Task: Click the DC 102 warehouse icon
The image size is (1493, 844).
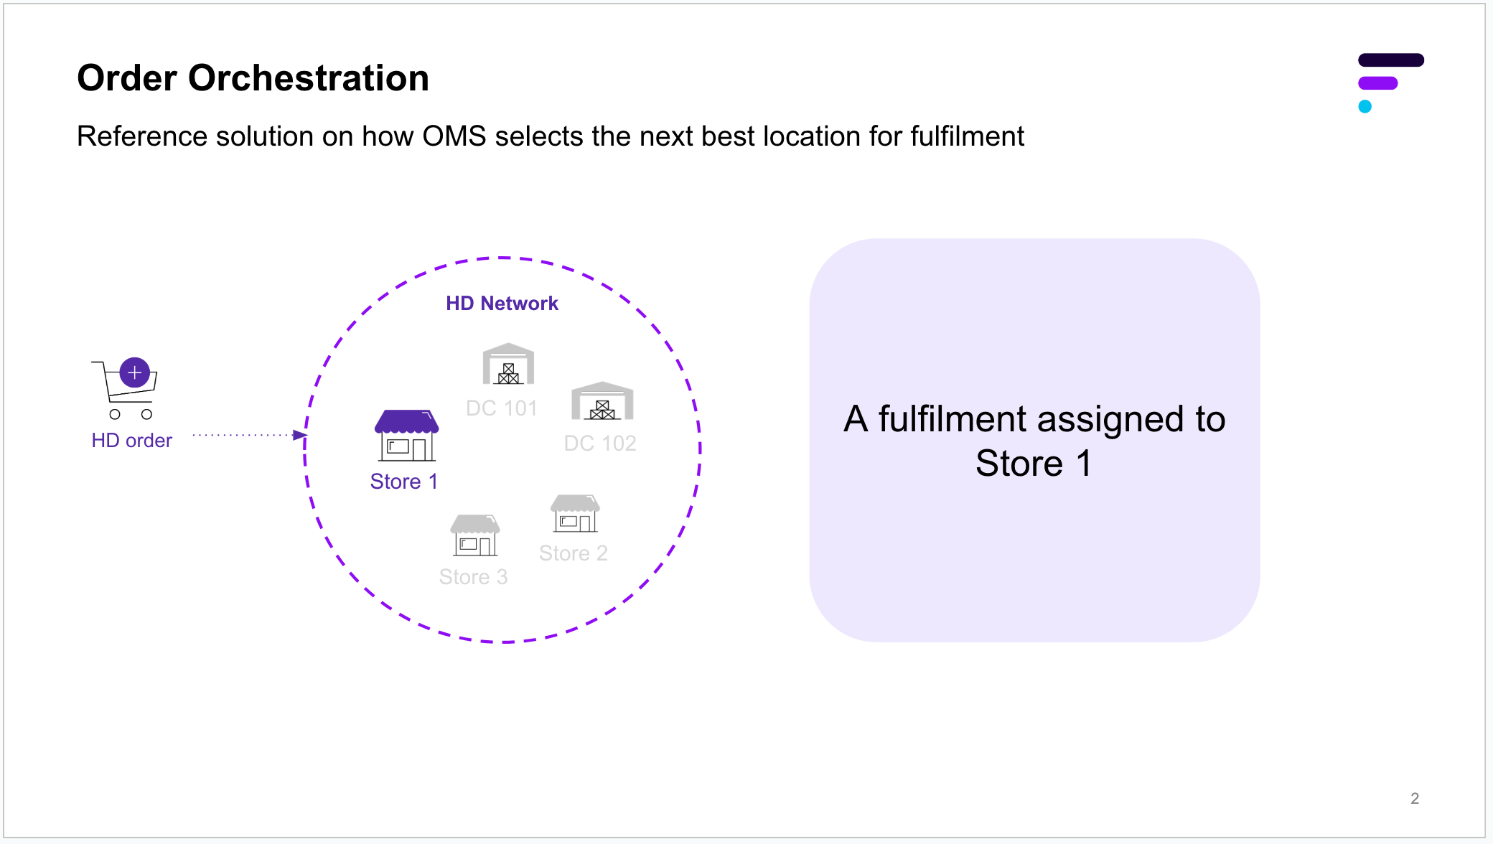Action: coord(602,401)
